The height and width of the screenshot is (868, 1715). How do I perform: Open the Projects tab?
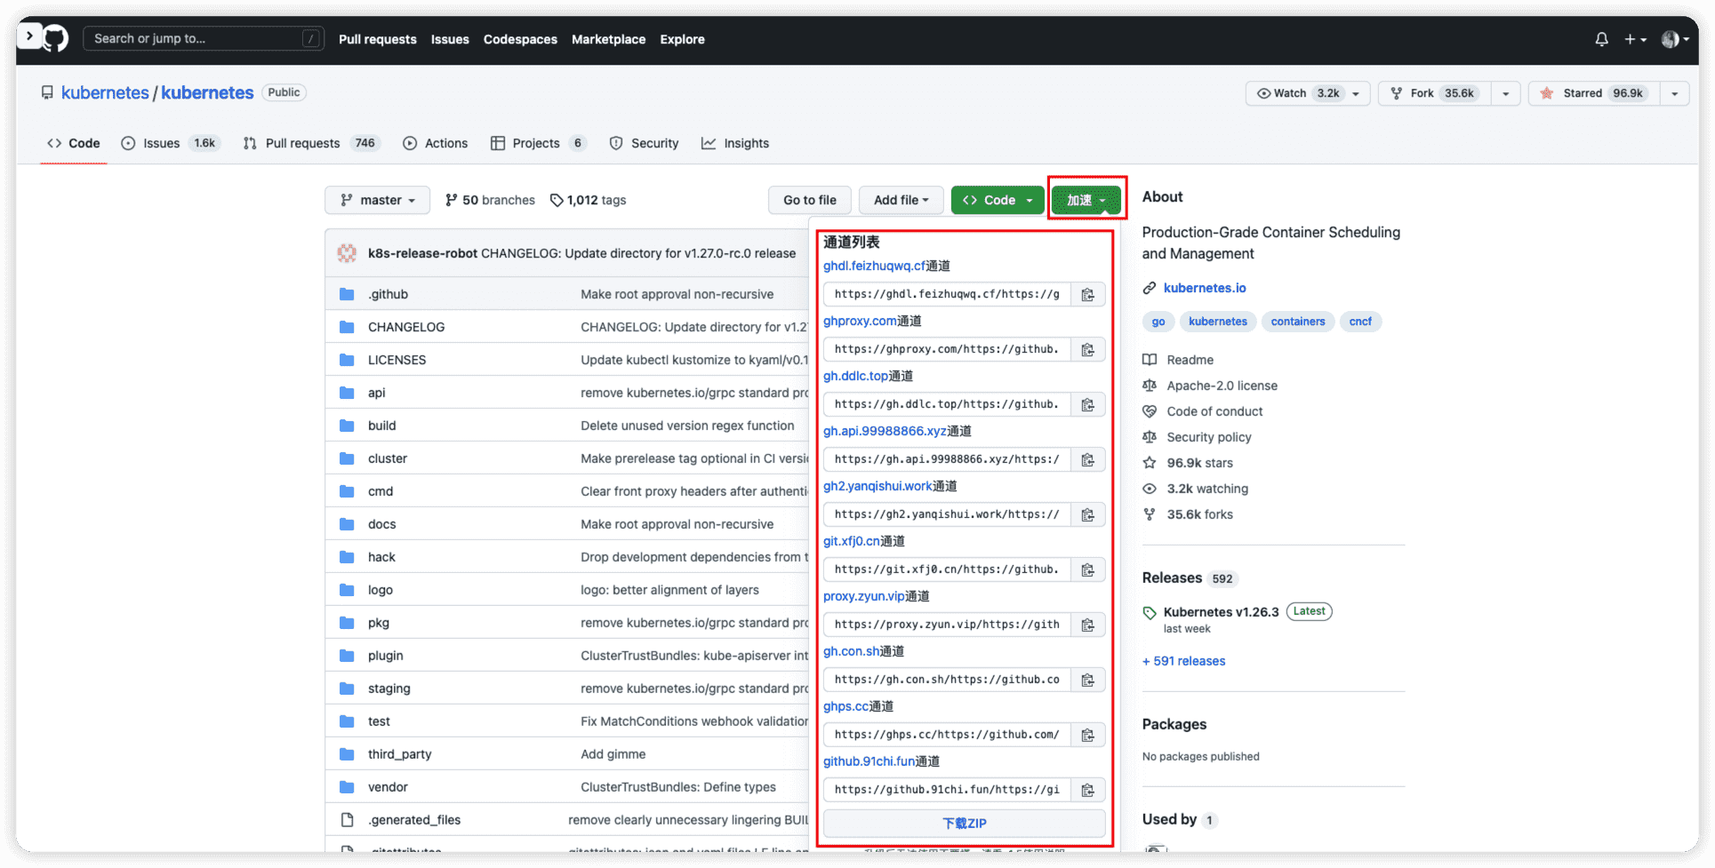[x=538, y=143]
